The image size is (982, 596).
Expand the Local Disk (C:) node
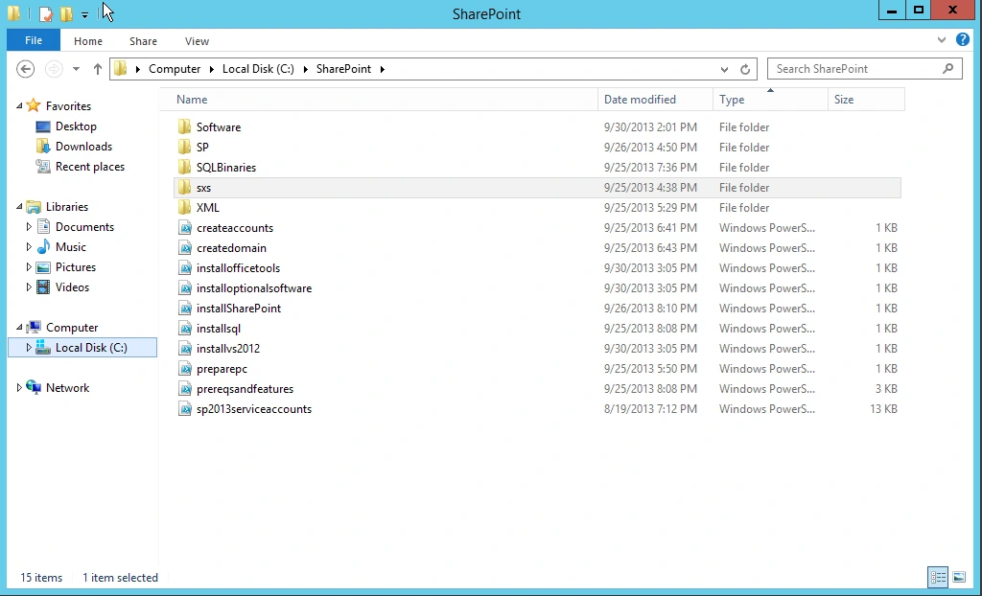[28, 348]
